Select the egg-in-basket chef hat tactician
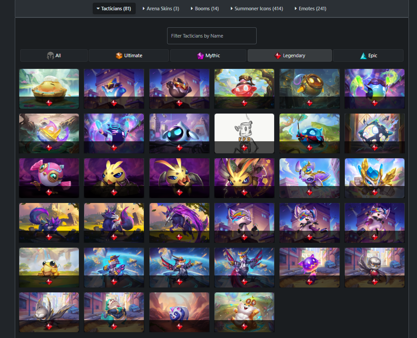 tap(49, 89)
